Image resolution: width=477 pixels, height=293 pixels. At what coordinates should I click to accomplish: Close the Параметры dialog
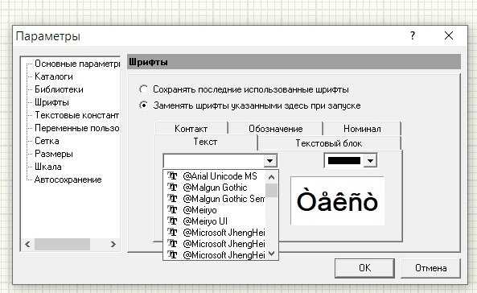click(449, 35)
